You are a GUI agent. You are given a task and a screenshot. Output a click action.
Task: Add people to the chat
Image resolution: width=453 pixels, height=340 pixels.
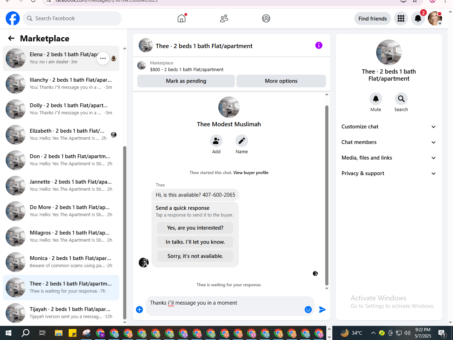(216, 141)
